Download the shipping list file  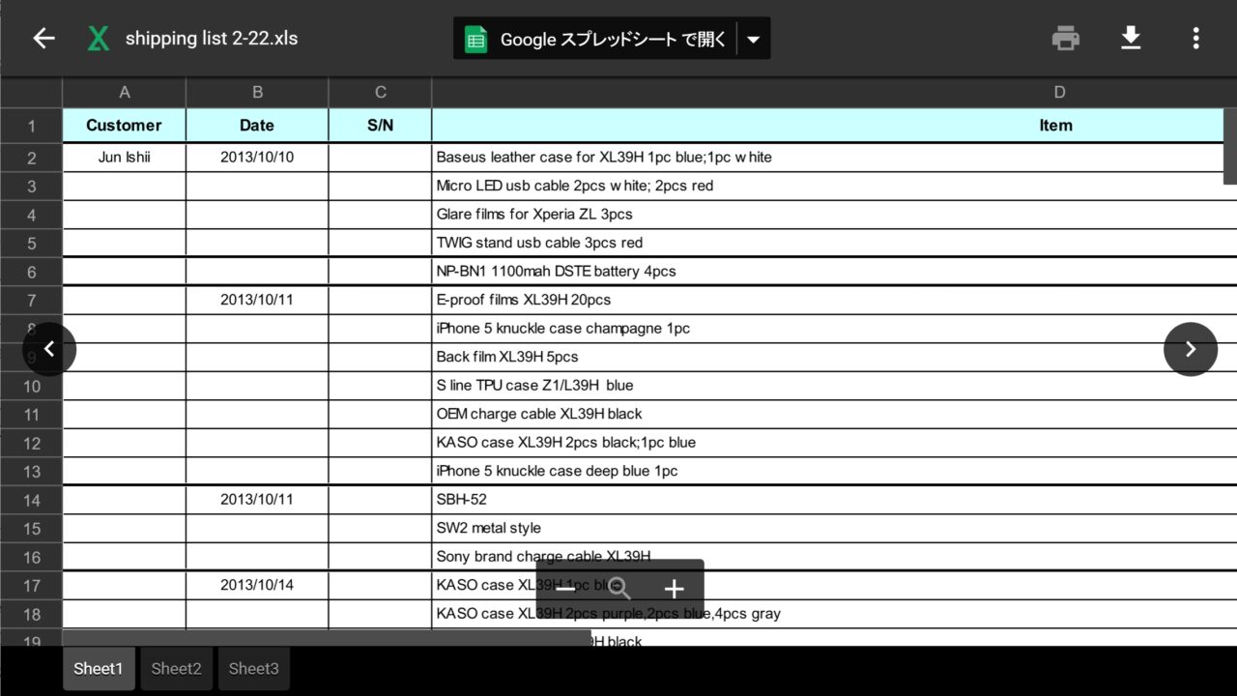(1131, 39)
